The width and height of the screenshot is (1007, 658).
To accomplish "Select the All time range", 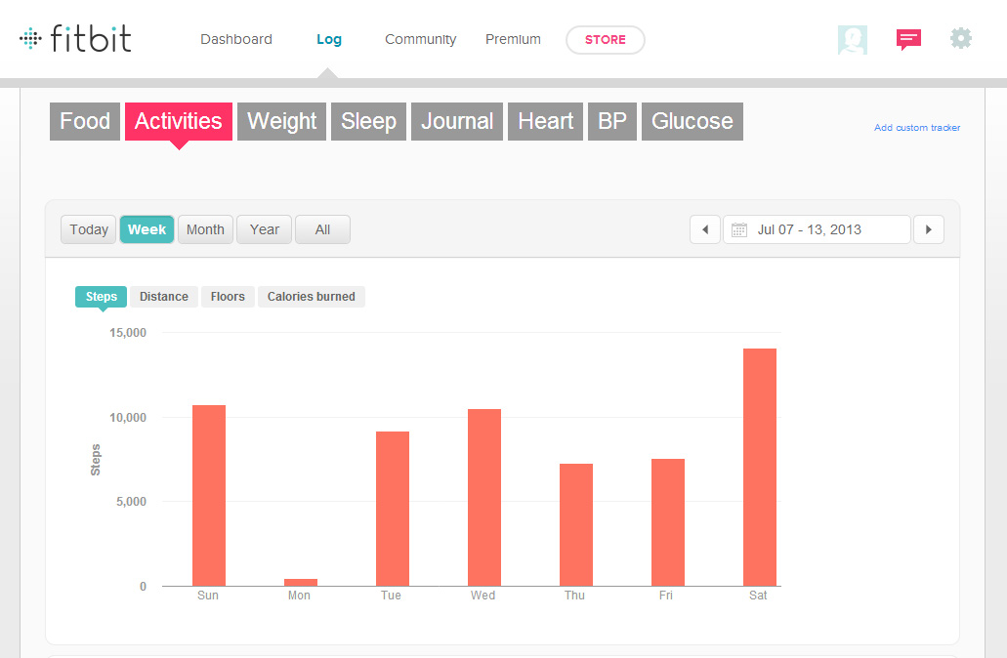I will [322, 229].
